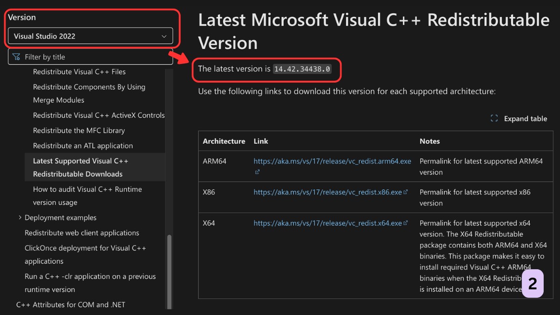
Task: Expand the Deployment examples section
Action: coord(20,217)
